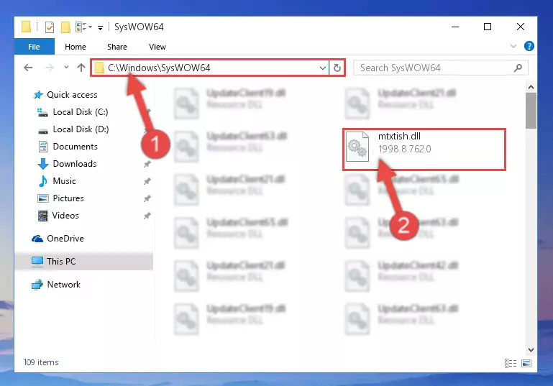Click the 109 items status text
The height and width of the screenshot is (386, 553).
tap(41, 362)
